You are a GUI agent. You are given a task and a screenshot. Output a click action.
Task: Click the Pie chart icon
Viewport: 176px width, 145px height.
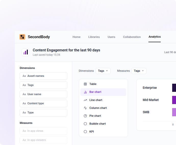tap(85, 116)
